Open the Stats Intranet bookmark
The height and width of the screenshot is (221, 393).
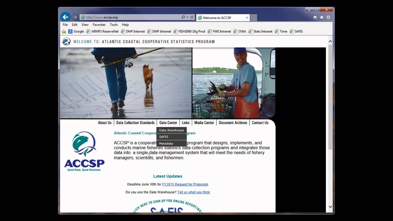click(x=260, y=31)
